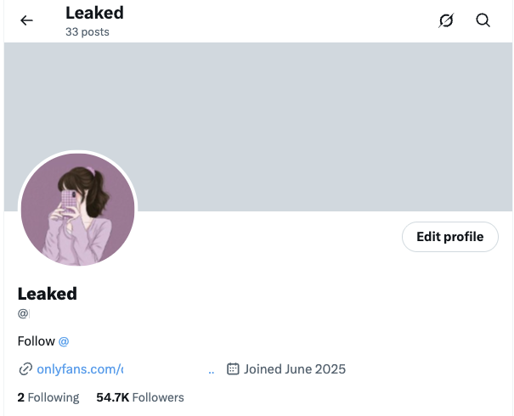Click the back arrow in the header
514x416 pixels.
click(x=27, y=20)
